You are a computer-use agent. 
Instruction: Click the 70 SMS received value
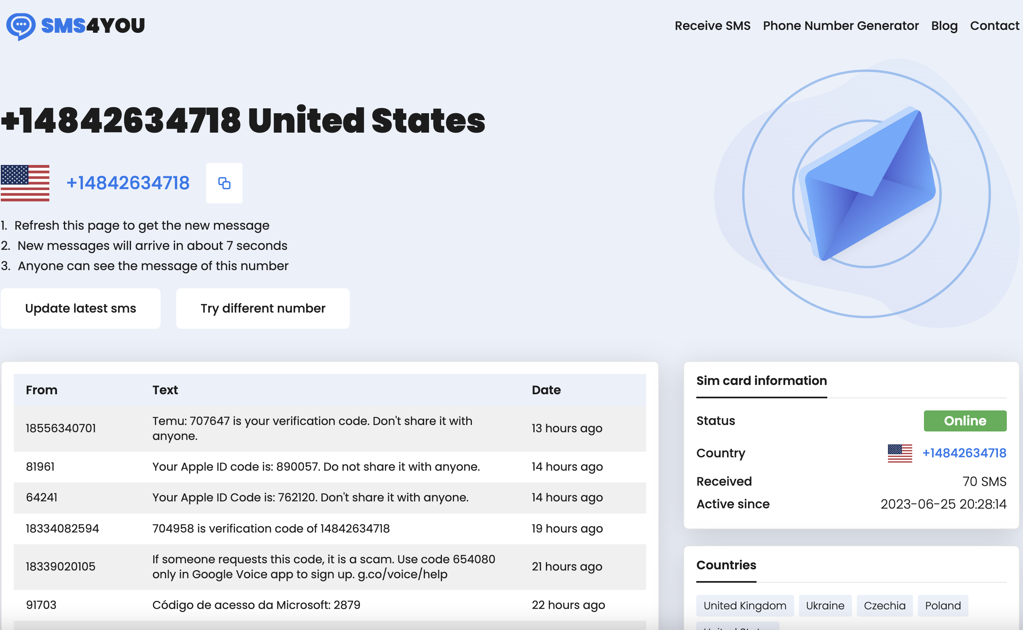(x=984, y=482)
